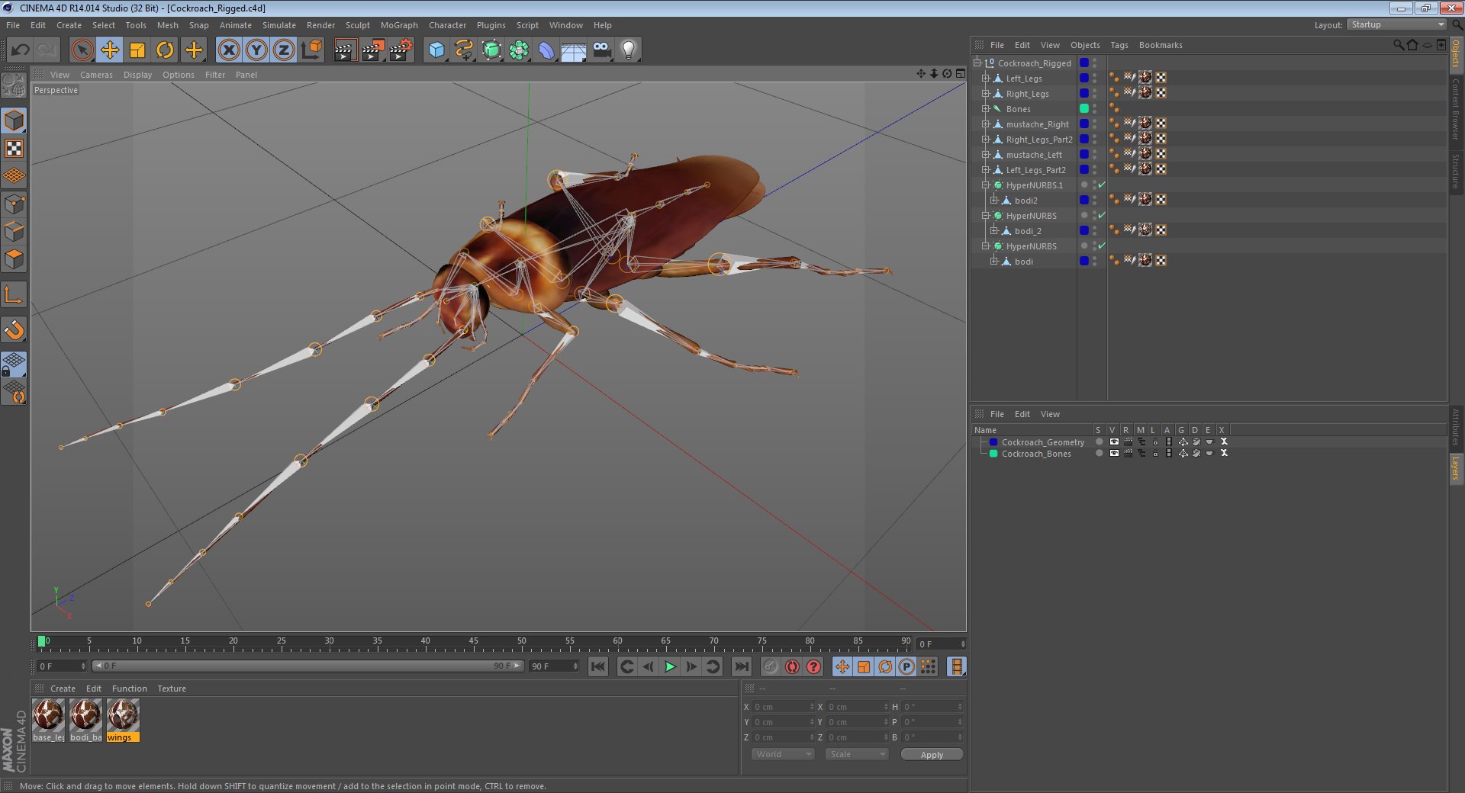The height and width of the screenshot is (793, 1465).
Task: Open the Layout Startup dropdown
Action: point(1396,24)
